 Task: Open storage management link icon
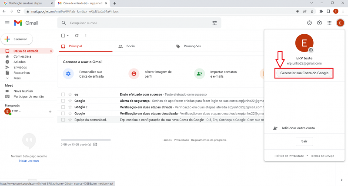[x=95, y=144]
